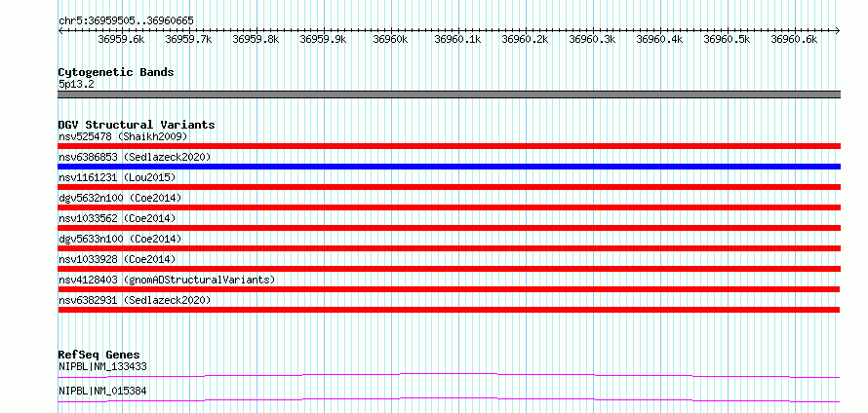Screen dimensions: 868x413
Task: Select the magenta NIPBL|NM_133433 transcript line
Action: [450, 375]
